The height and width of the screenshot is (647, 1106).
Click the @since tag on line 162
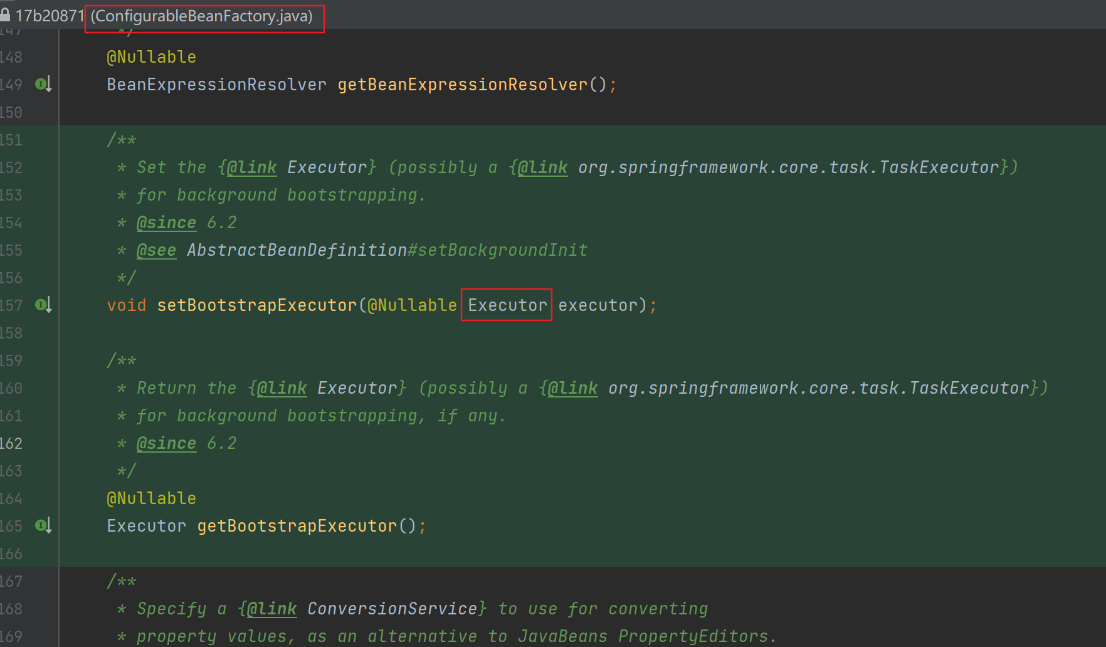pos(166,443)
